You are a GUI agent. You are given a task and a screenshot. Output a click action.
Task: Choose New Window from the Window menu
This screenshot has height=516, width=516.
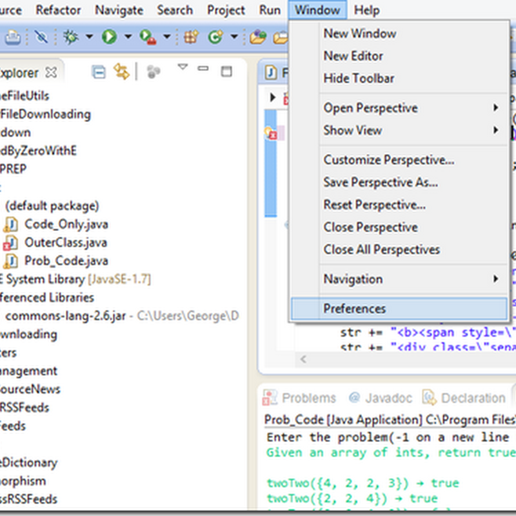coord(399,34)
